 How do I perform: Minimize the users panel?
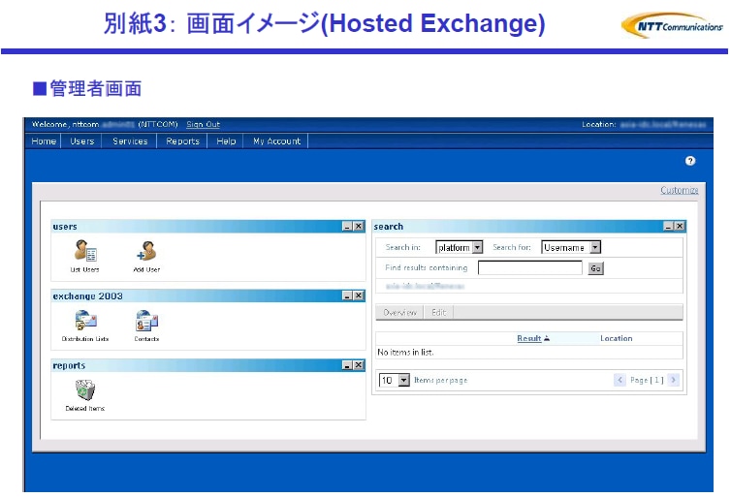[347, 227]
